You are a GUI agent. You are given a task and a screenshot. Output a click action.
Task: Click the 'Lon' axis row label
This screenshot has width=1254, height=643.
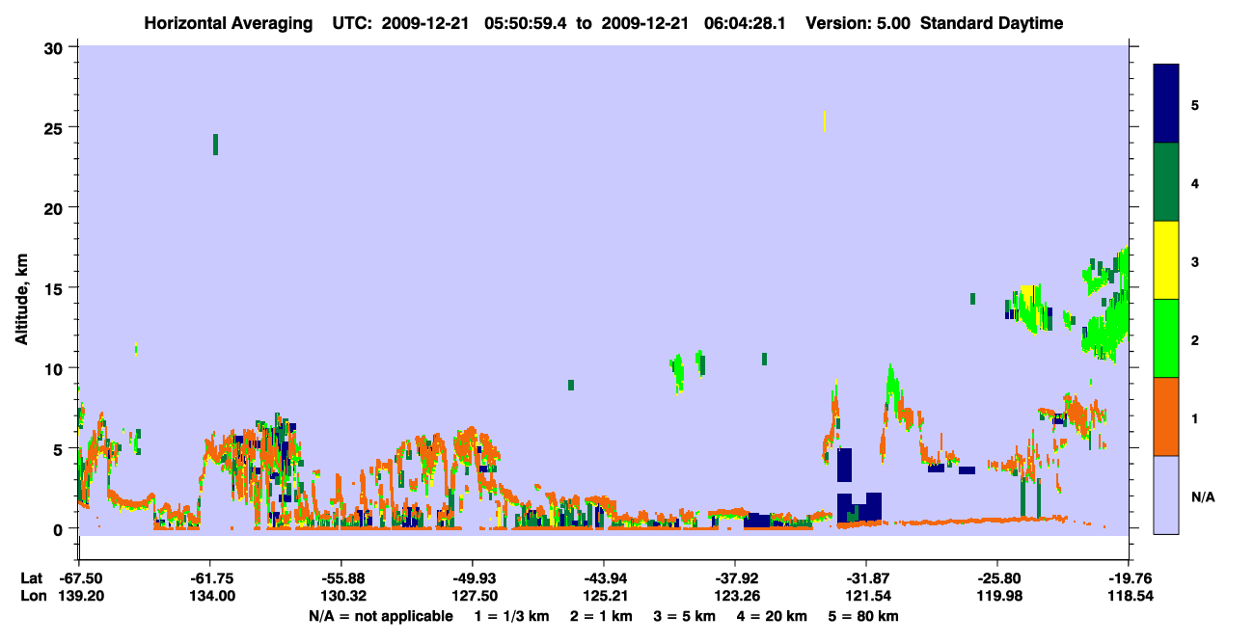[33, 597]
